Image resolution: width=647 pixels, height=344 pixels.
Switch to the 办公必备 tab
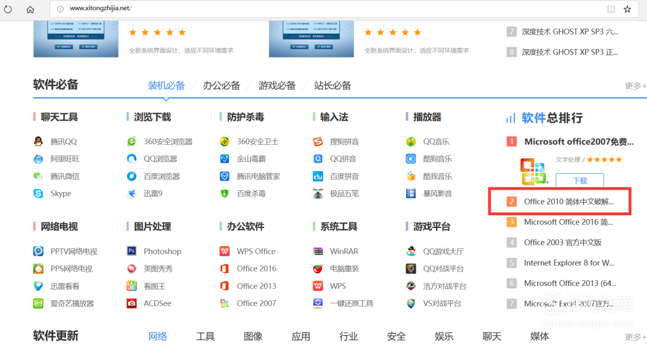pyautogui.click(x=222, y=86)
